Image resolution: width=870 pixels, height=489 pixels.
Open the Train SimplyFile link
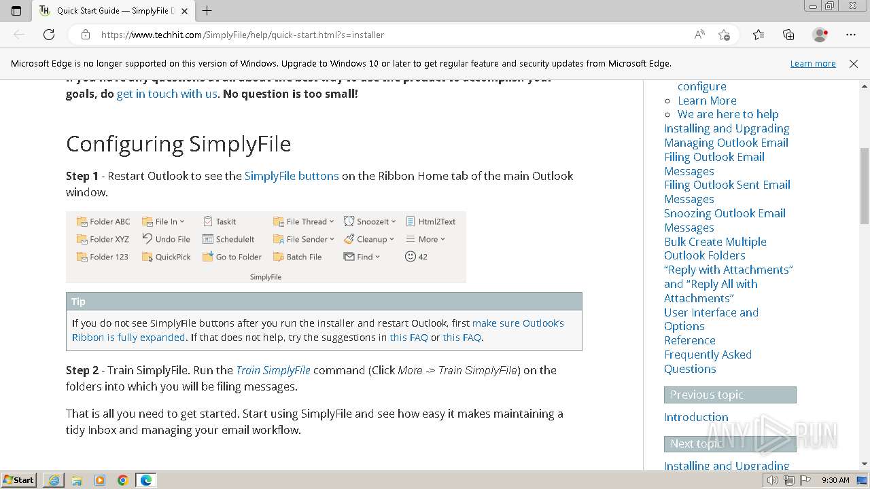pos(273,370)
